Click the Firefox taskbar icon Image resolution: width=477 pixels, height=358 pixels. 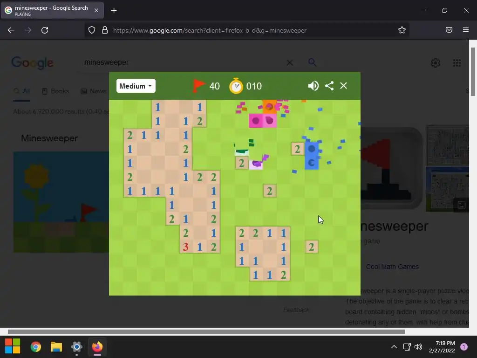[97, 347]
